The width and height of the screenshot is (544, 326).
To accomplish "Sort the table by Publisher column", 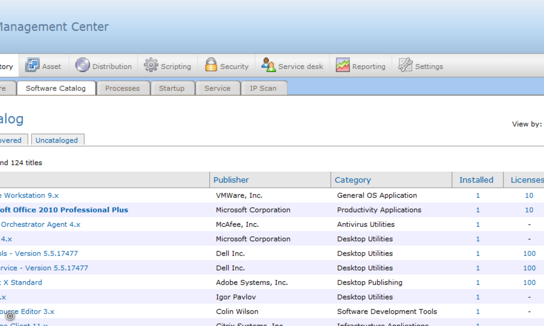I will coord(231,180).
